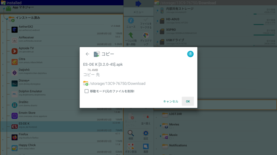The image size is (277, 155).
Task: Open the メニュー menu header
Action: 138,12
